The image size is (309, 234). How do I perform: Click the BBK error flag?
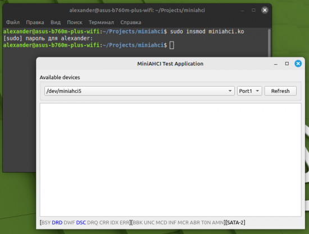coord(138,223)
